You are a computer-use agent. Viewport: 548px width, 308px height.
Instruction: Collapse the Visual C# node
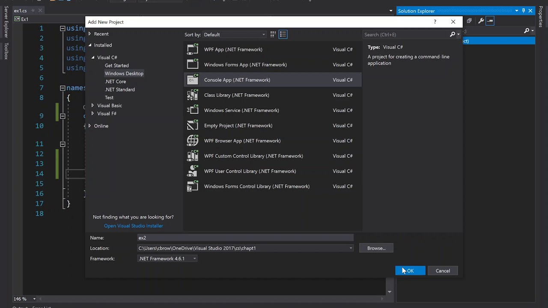click(93, 57)
